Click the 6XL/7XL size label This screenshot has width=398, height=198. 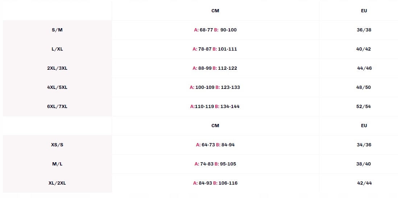57,107
